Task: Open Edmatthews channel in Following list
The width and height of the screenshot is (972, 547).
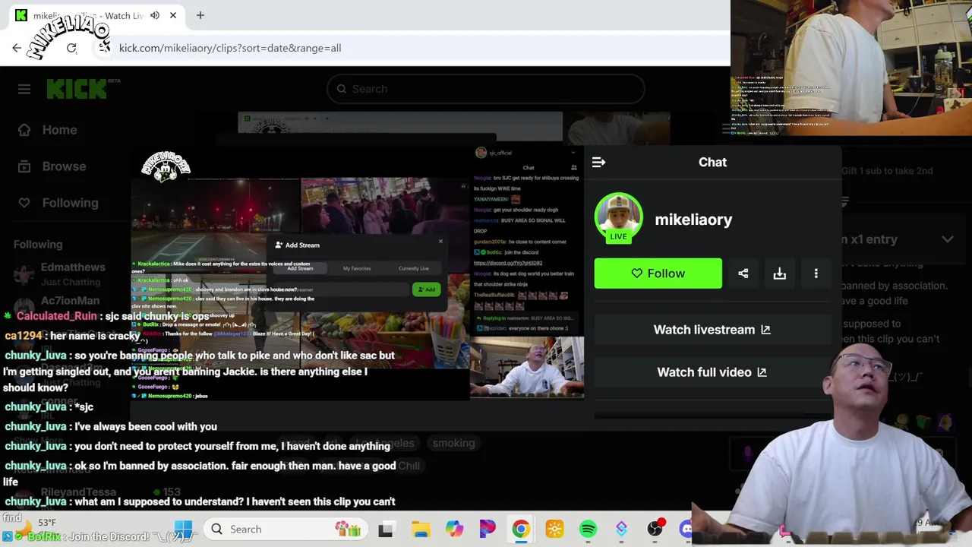Action: click(73, 267)
